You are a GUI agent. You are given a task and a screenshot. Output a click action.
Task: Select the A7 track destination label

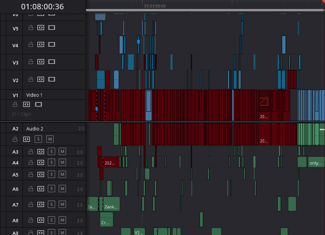(15, 205)
